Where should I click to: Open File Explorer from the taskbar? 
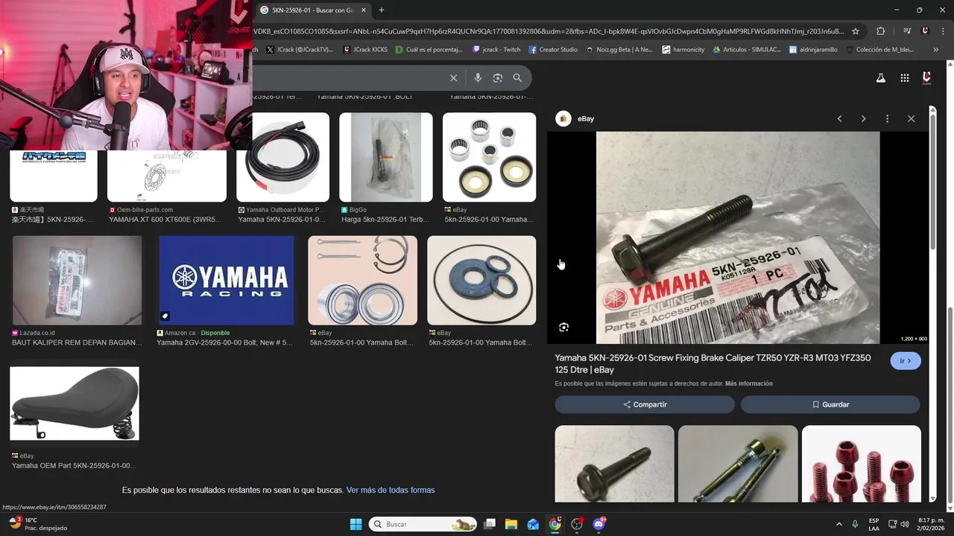click(511, 524)
